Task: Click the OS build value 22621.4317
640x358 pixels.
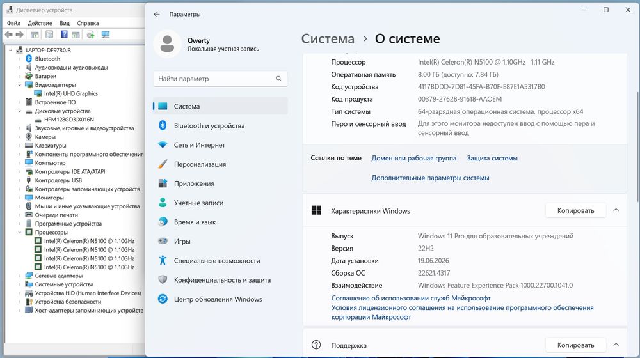Action: (434, 273)
